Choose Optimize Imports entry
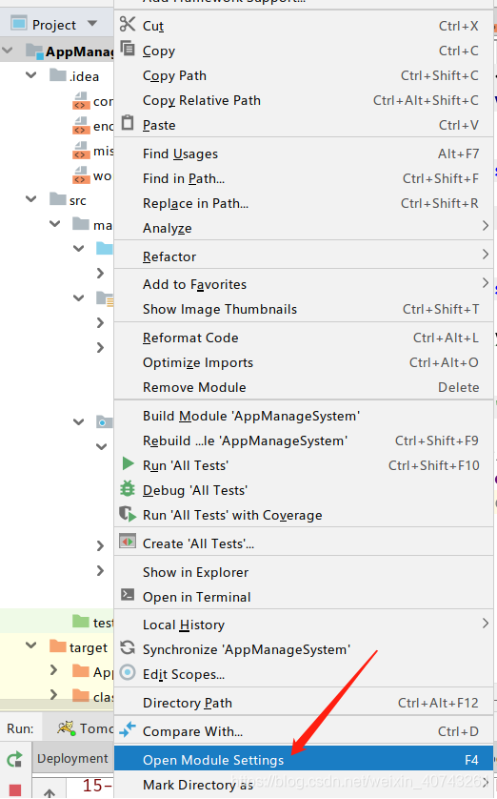The width and height of the screenshot is (497, 799). (304, 363)
